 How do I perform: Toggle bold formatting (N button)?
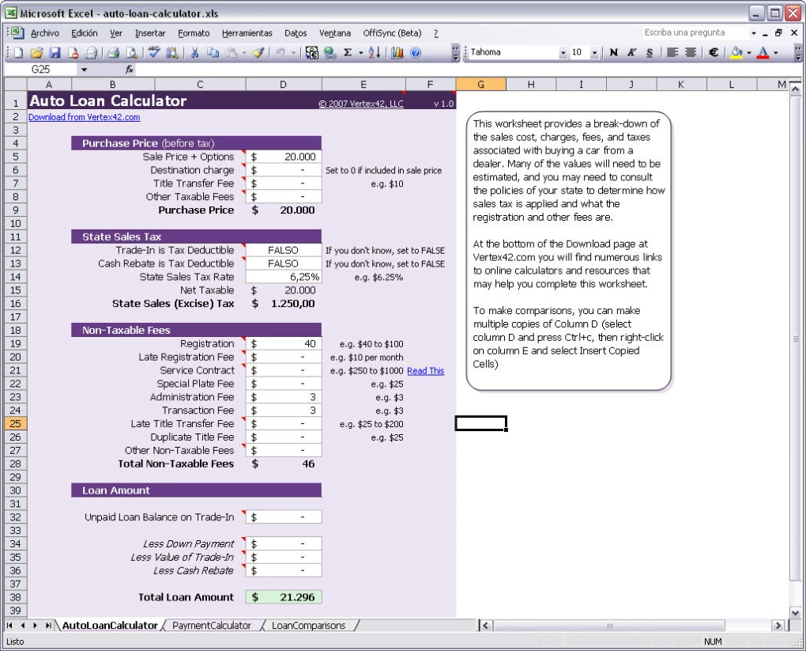click(x=614, y=53)
